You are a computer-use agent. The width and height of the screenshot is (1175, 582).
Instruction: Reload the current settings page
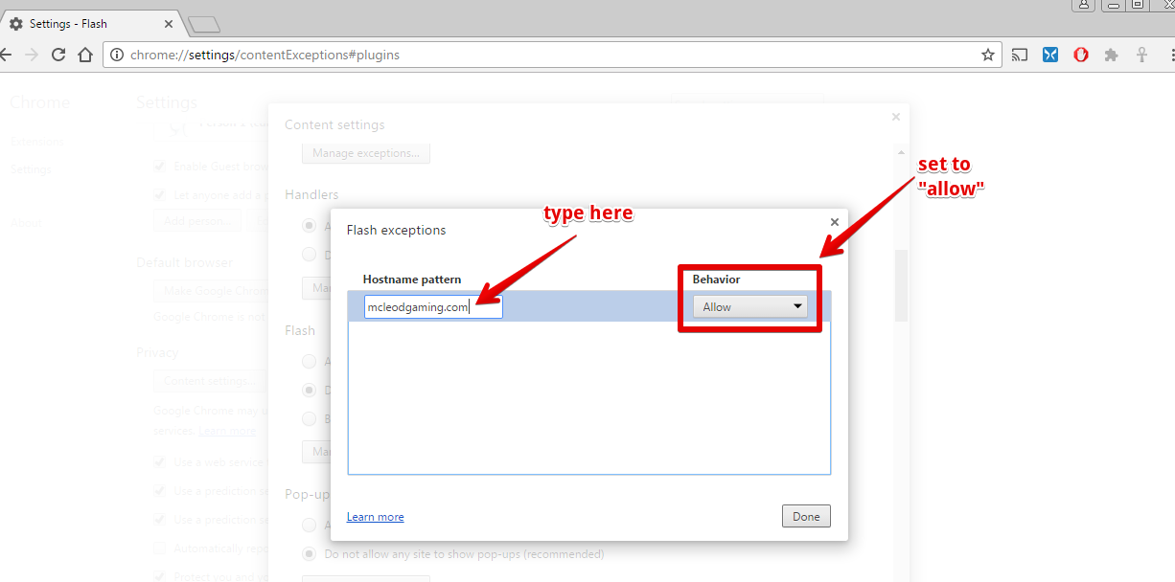(x=58, y=55)
